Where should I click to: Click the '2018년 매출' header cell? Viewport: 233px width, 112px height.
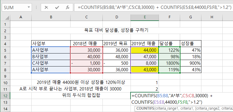click(87, 43)
